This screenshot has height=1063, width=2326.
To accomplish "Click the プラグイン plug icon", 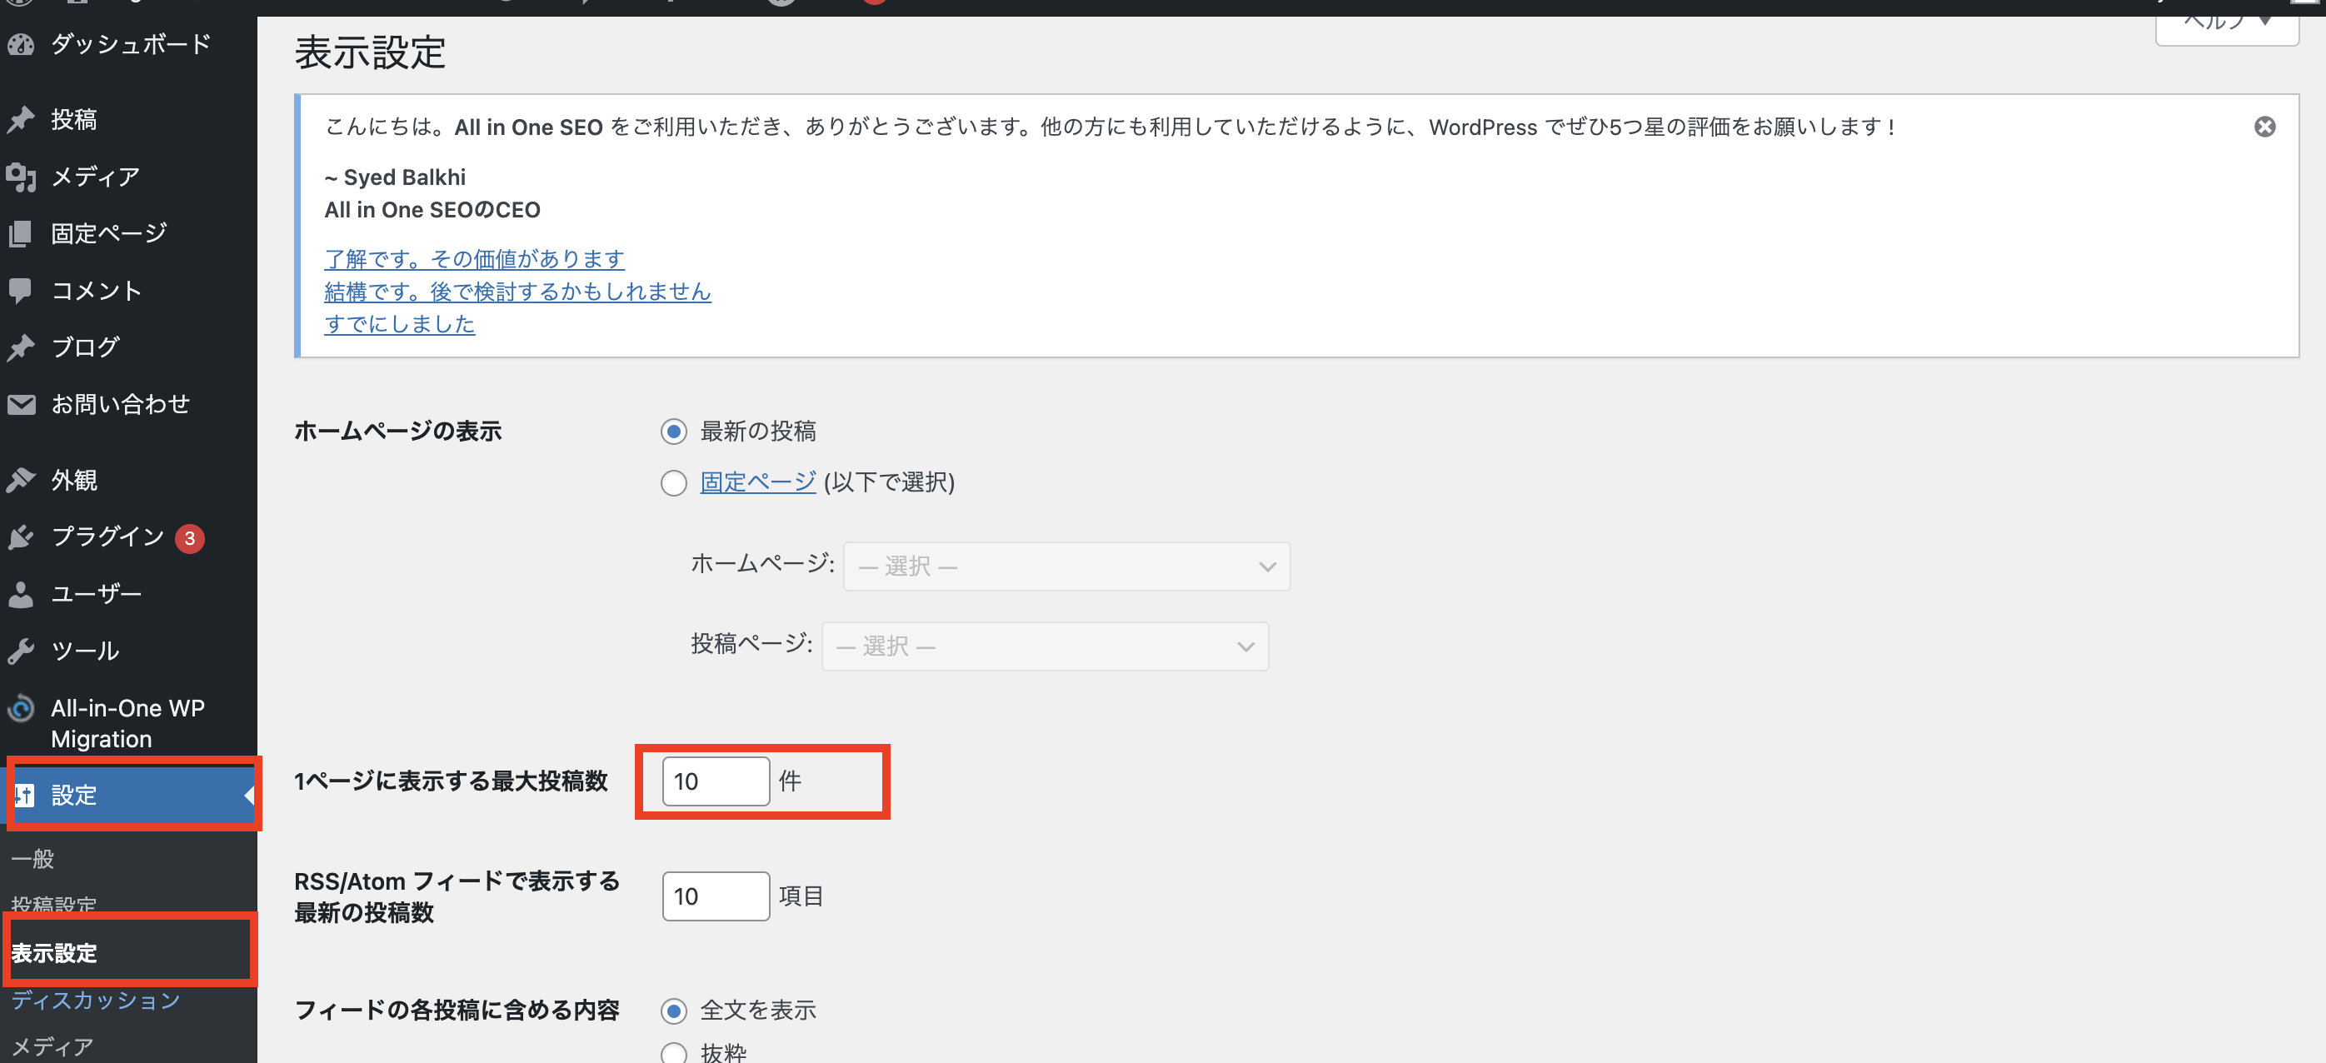I will [x=21, y=537].
